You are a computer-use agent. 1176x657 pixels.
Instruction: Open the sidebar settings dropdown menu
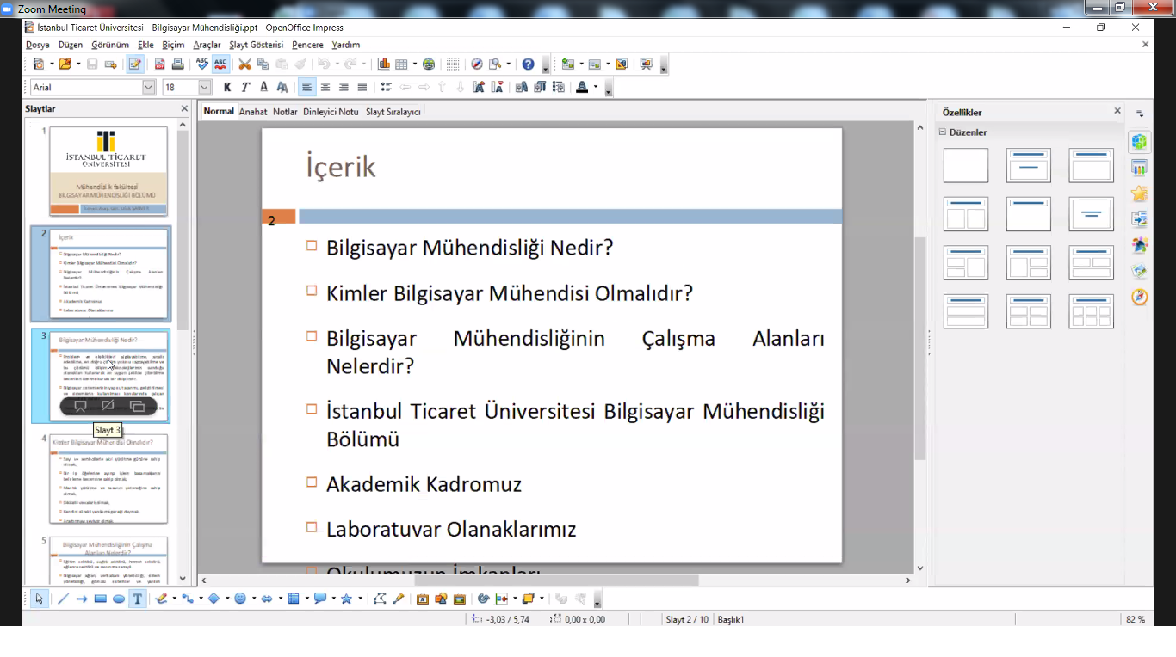point(1140,113)
